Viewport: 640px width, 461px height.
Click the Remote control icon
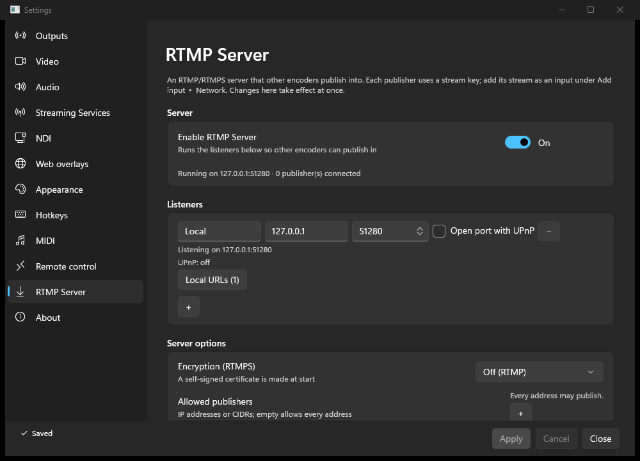(x=20, y=266)
